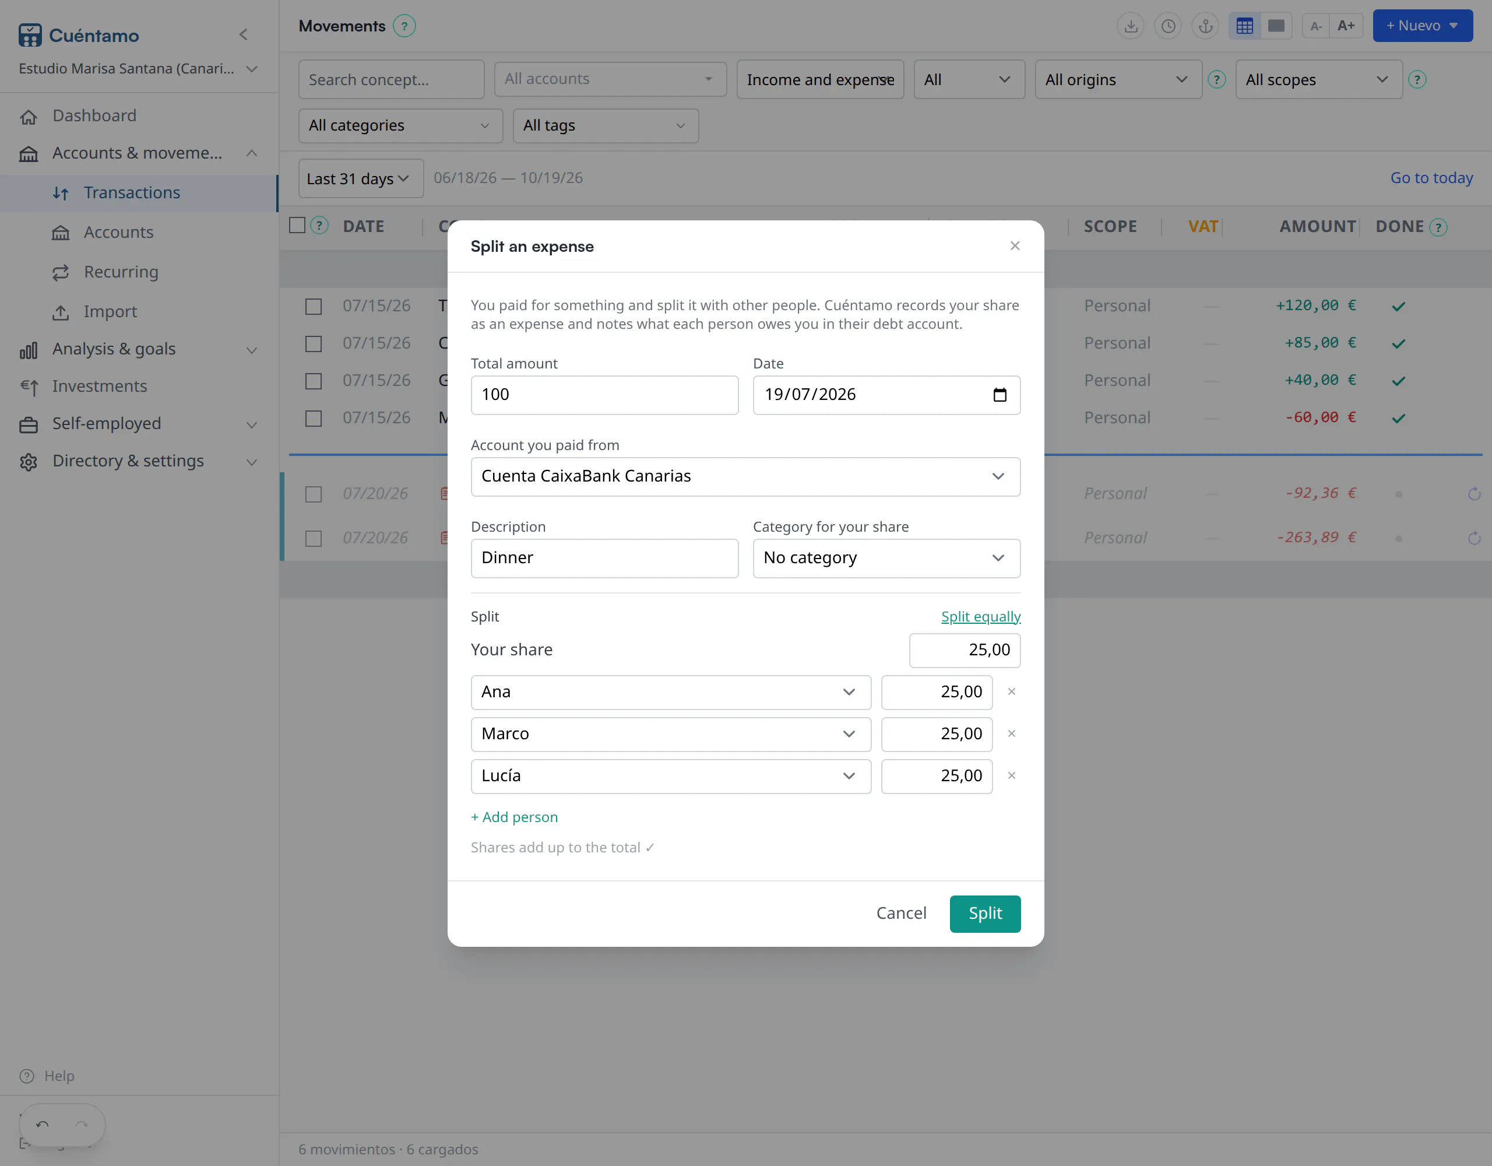Click the redo arrow button
Image resolution: width=1492 pixels, height=1166 pixels.
pos(82,1124)
